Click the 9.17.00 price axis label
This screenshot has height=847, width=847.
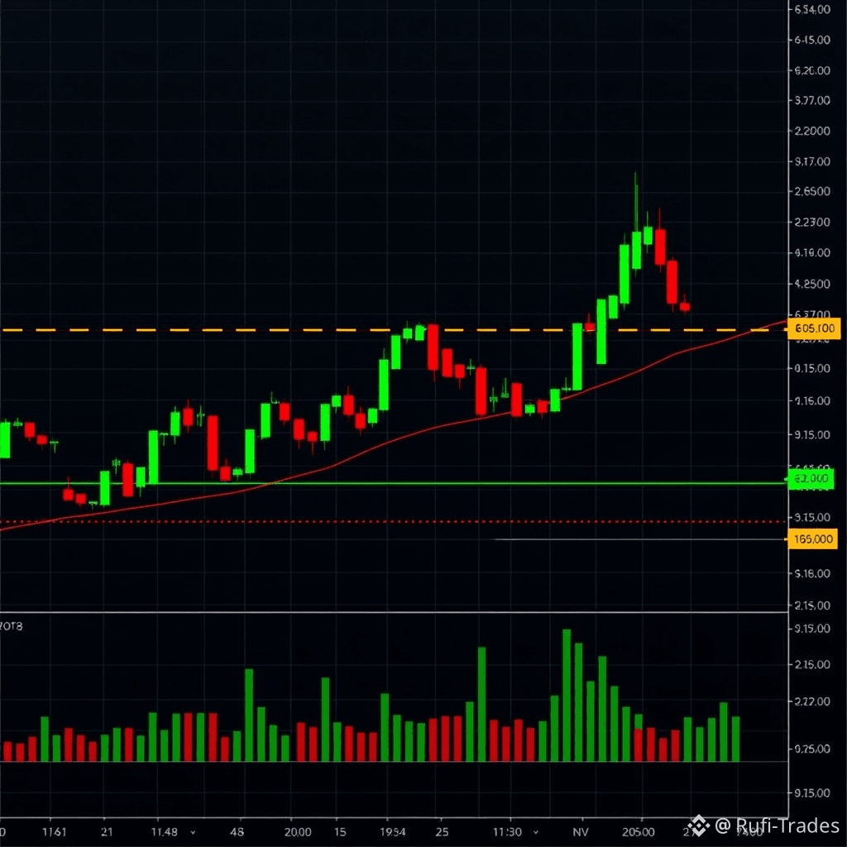click(812, 161)
